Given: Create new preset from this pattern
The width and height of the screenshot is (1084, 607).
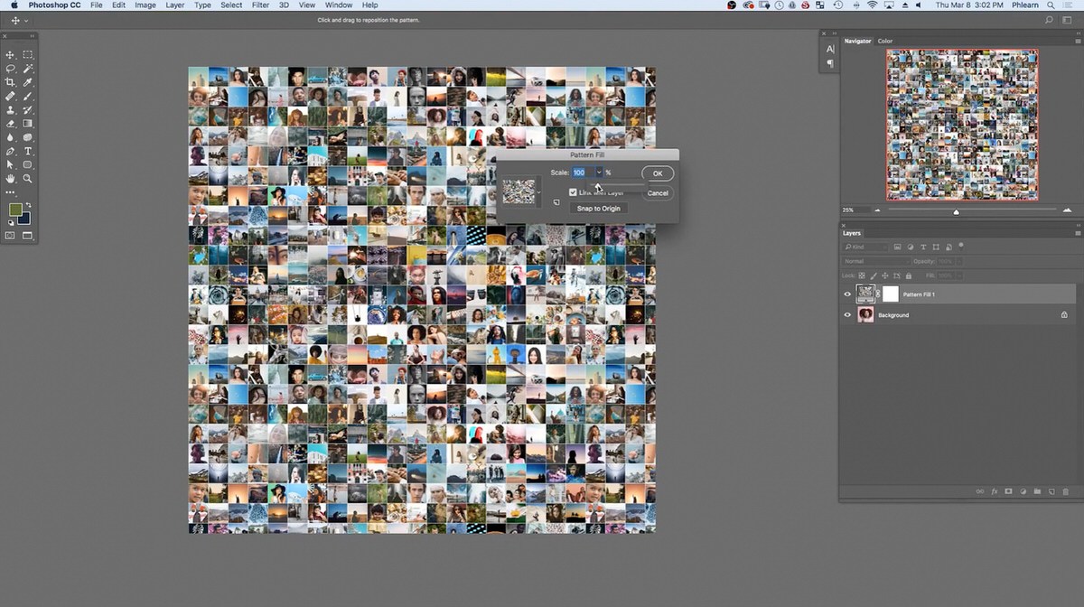Looking at the screenshot, I should click(556, 202).
